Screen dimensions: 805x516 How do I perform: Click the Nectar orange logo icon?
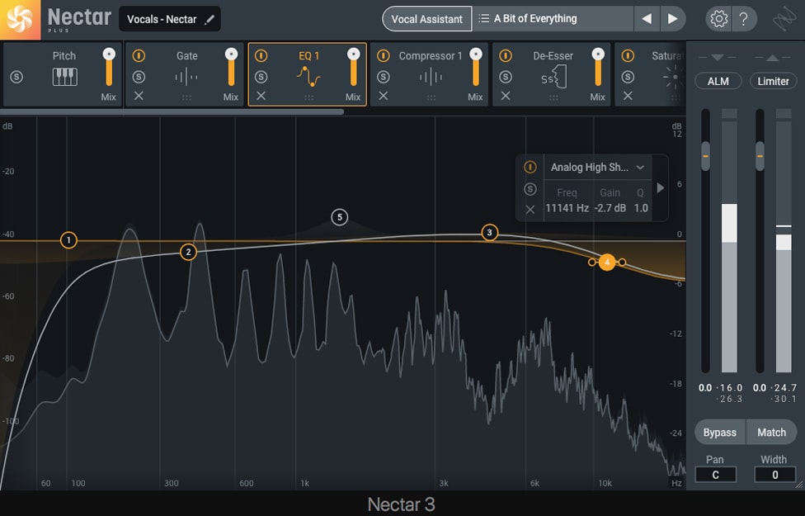[20, 20]
